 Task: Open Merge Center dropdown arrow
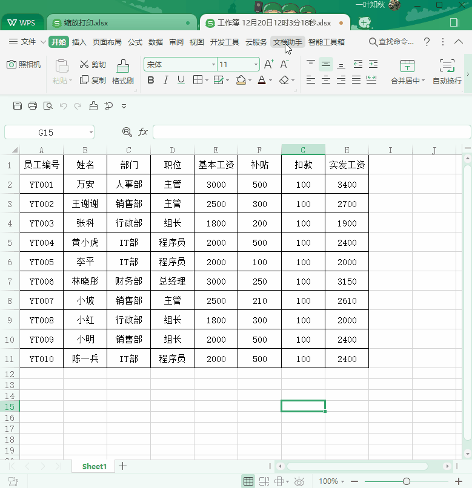click(x=423, y=81)
